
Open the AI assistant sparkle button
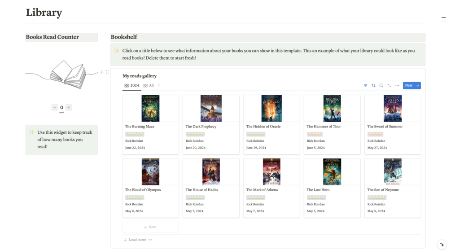pos(442,245)
